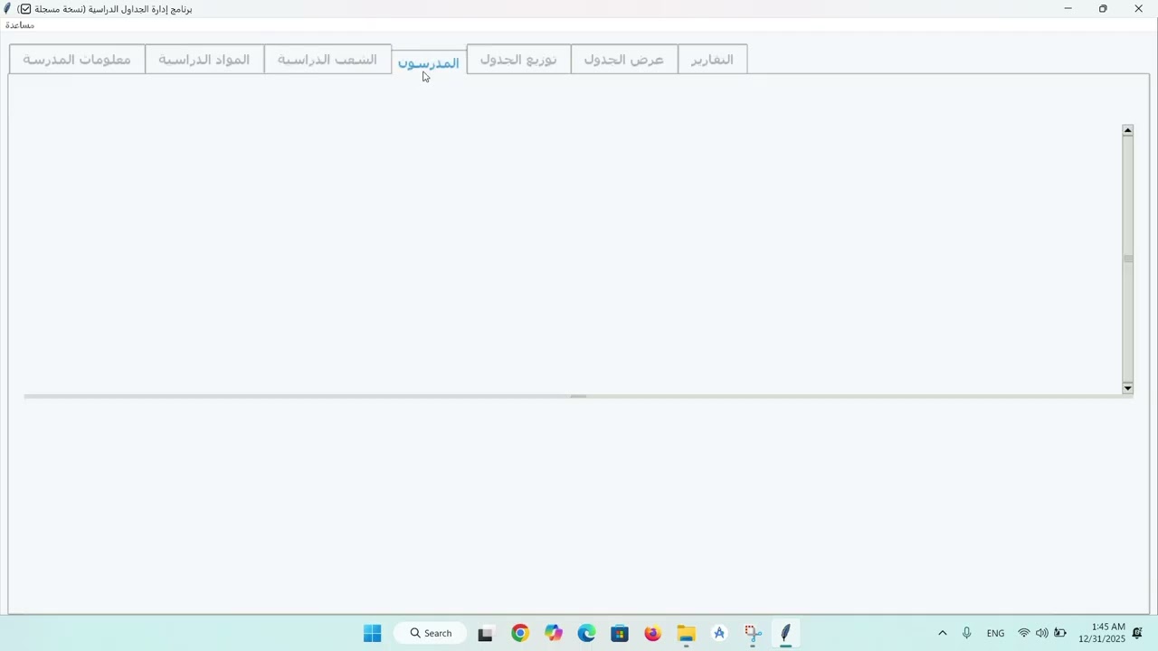1158x651 pixels.
Task: Open the مساعدة help menu
Action: (x=20, y=24)
